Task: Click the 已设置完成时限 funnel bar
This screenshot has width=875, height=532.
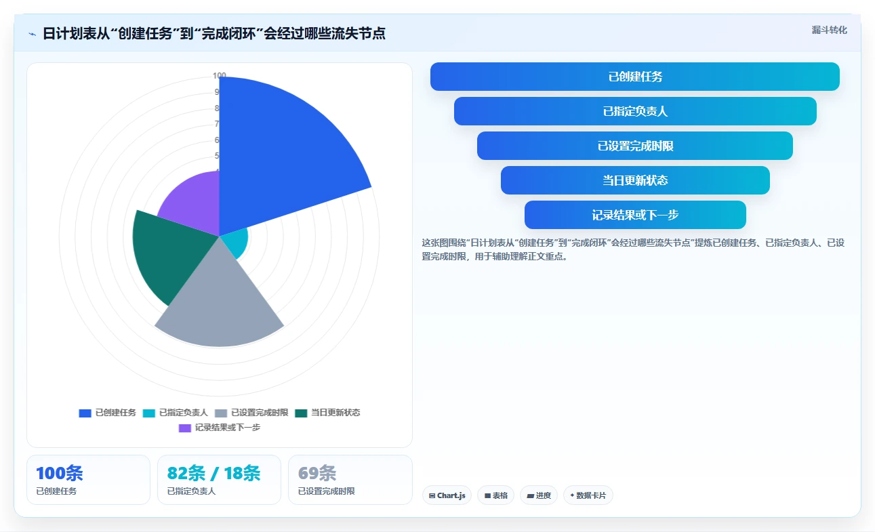Action: (635, 146)
